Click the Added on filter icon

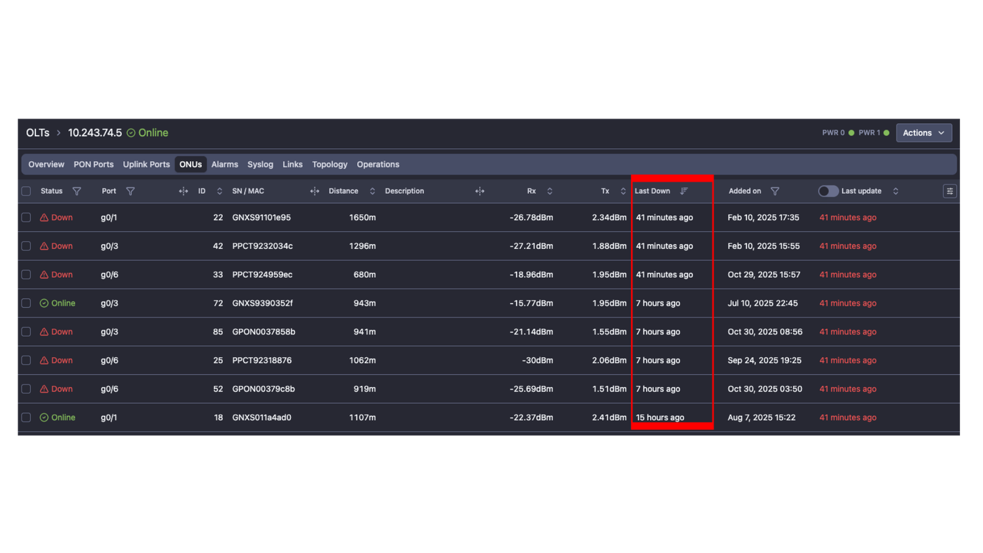pyautogui.click(x=775, y=191)
